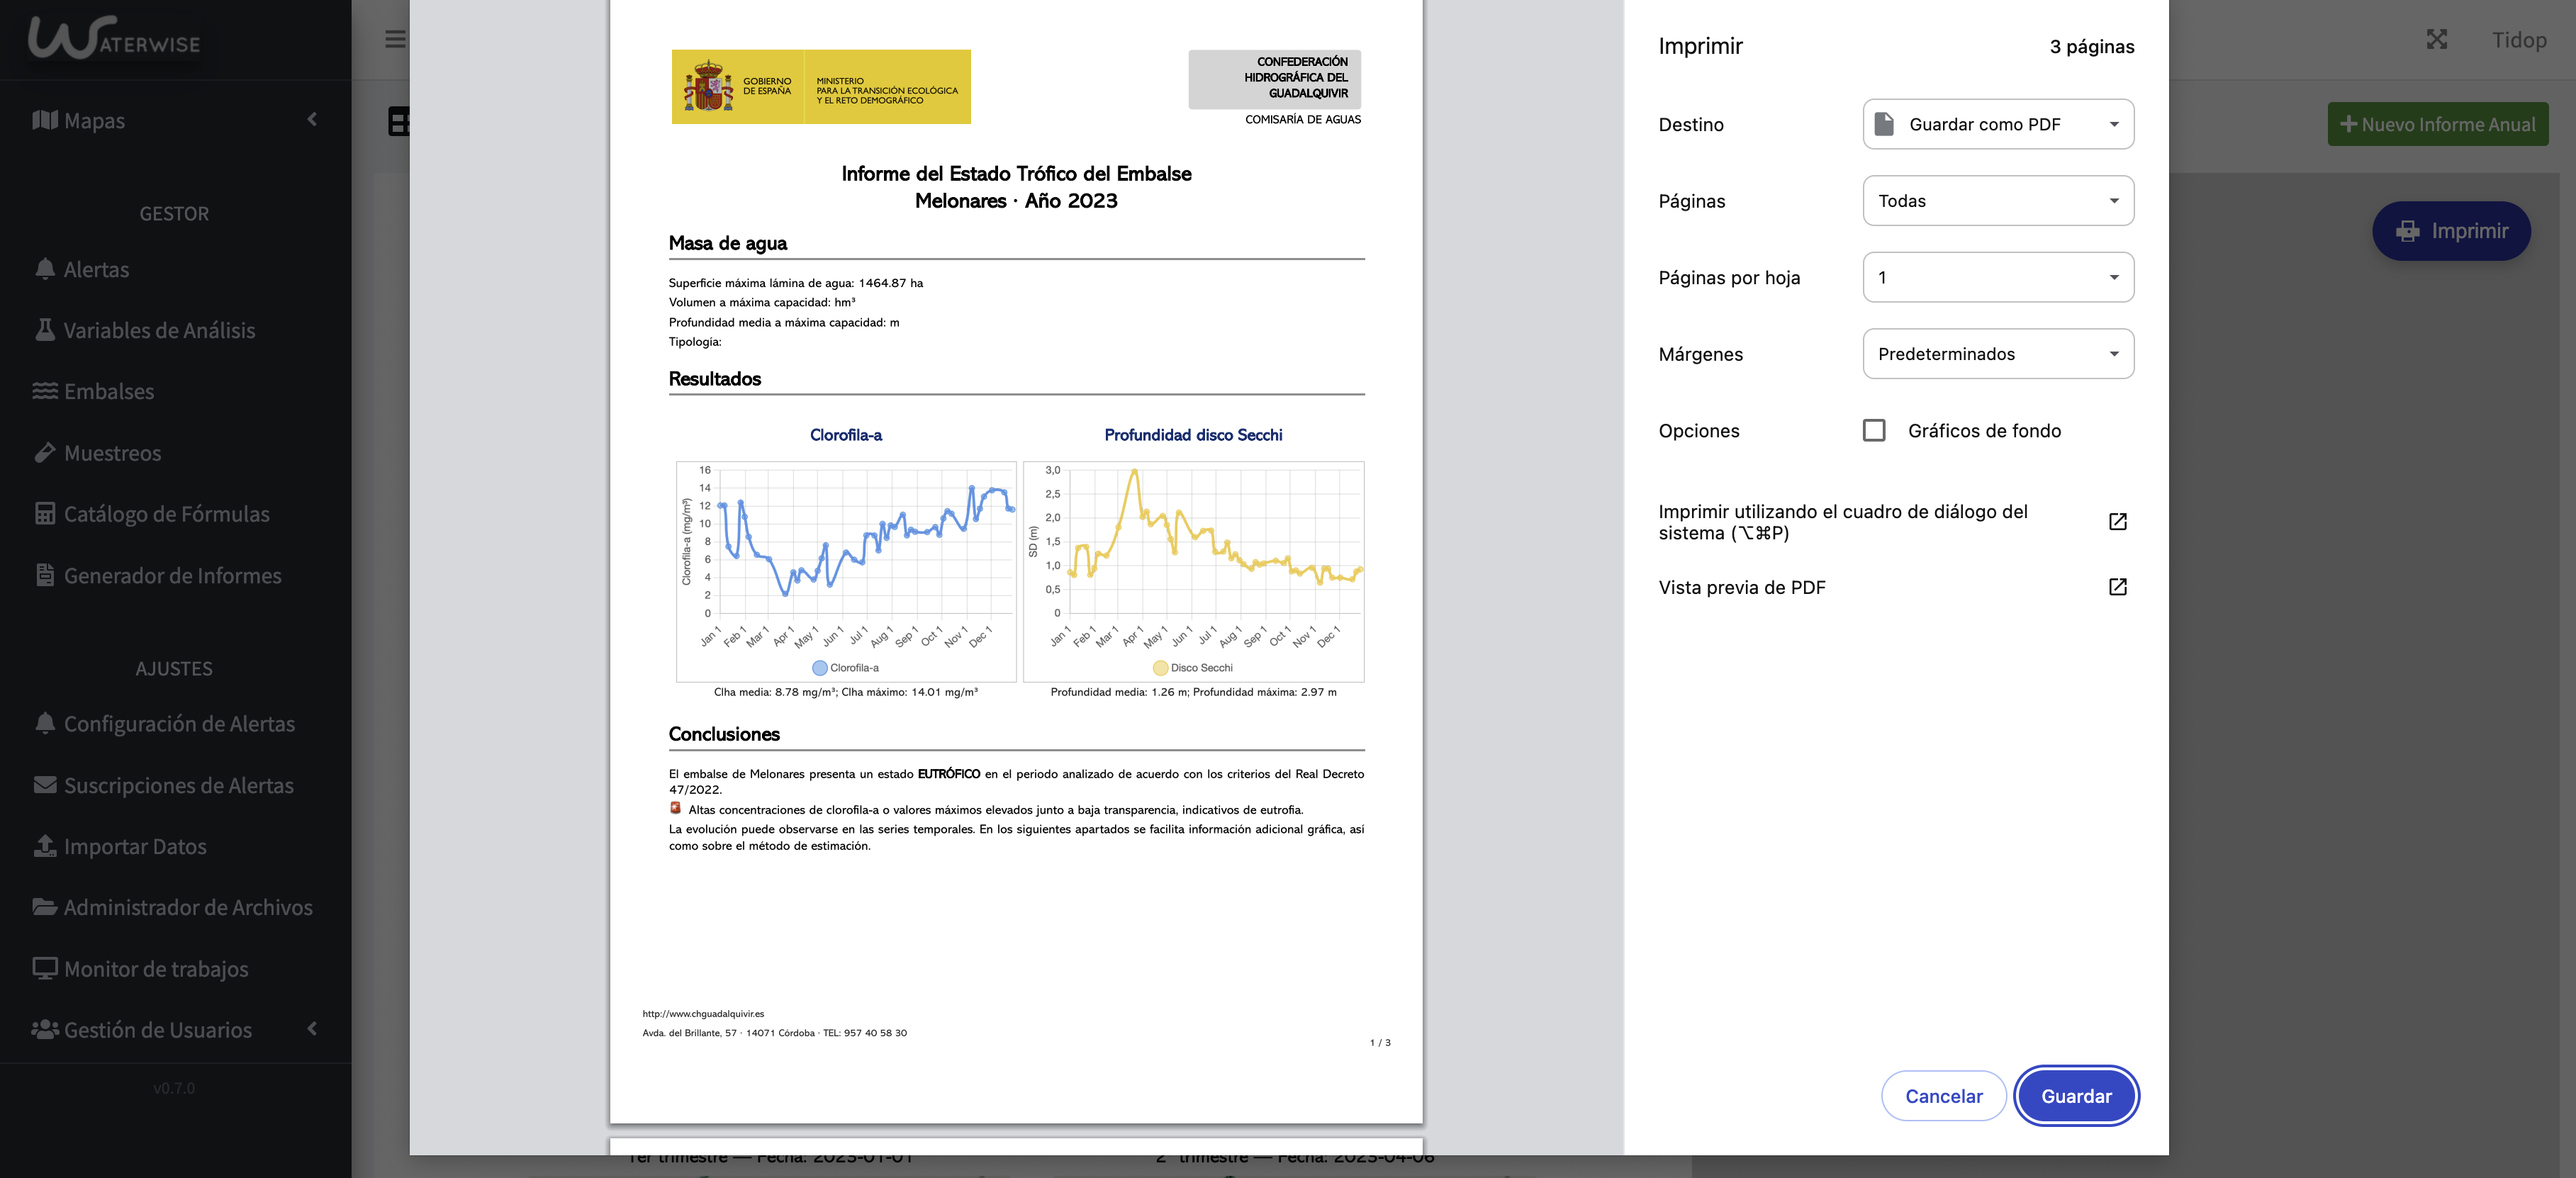The image size is (2576, 1178).
Task: Click the Gestión de Usuarios people icon
Action: (x=45, y=1029)
